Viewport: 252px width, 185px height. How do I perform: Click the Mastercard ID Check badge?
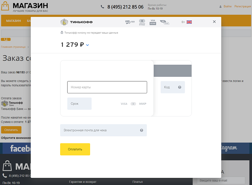(142, 22)
